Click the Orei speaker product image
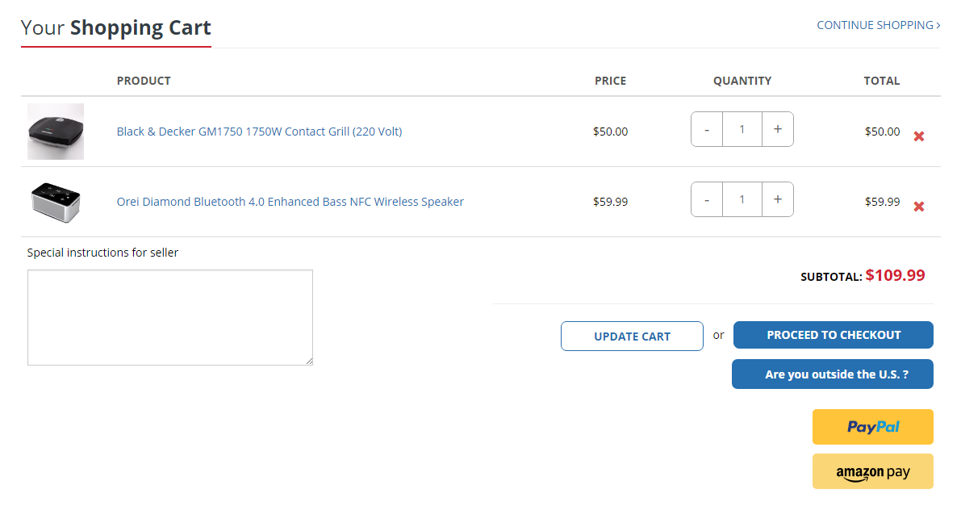This screenshot has width=961, height=510. 56,201
